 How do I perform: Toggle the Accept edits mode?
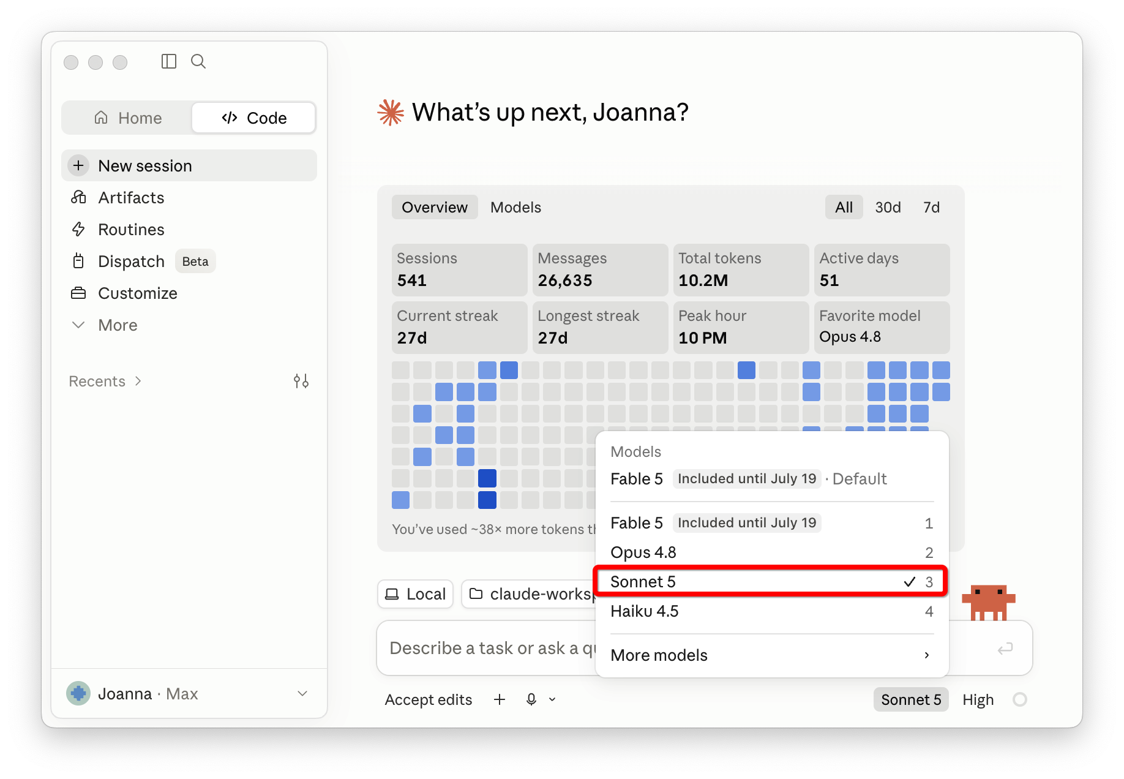(x=429, y=699)
